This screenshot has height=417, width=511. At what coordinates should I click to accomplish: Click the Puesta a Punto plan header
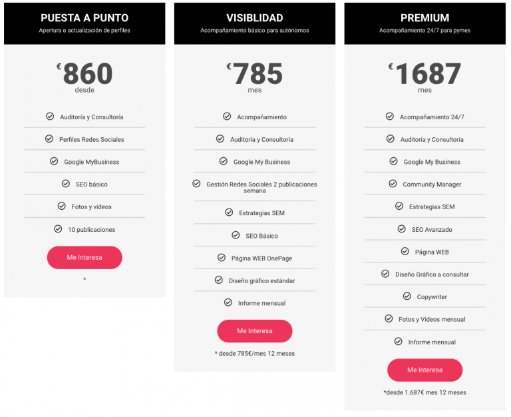(85, 23)
